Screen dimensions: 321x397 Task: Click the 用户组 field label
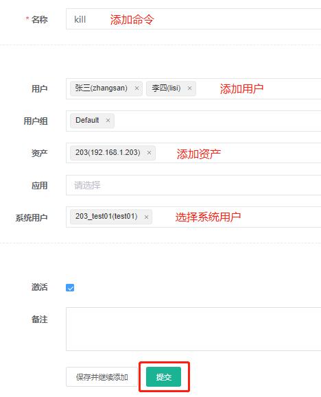click(x=36, y=121)
